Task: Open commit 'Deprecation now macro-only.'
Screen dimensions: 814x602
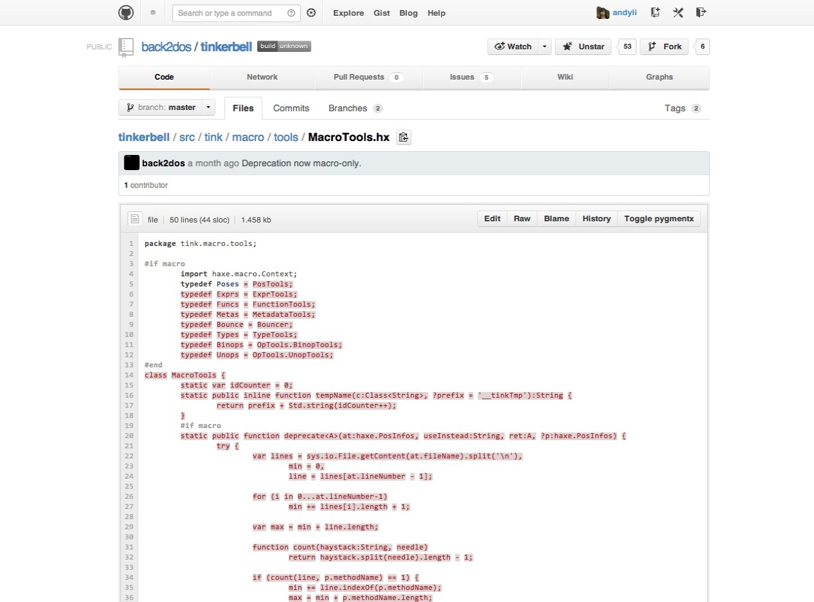Action: coord(301,163)
